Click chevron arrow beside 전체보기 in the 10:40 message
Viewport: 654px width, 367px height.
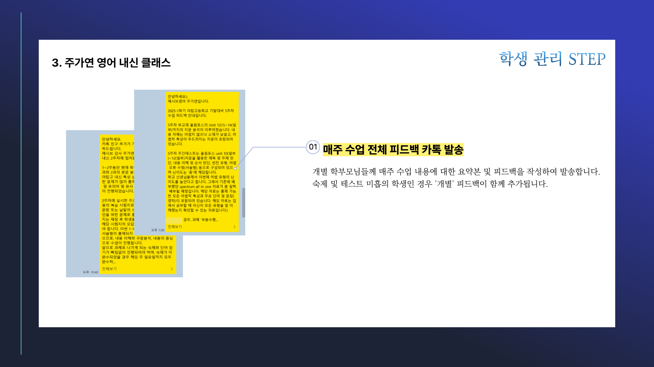point(172,269)
